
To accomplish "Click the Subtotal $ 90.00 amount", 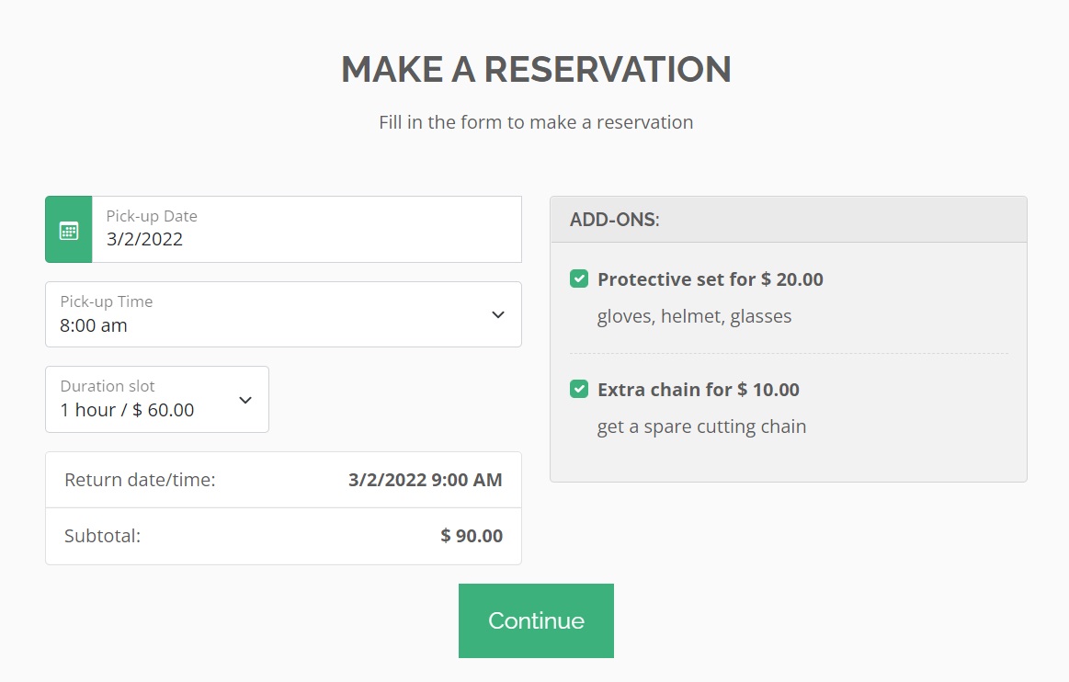I will [x=472, y=536].
